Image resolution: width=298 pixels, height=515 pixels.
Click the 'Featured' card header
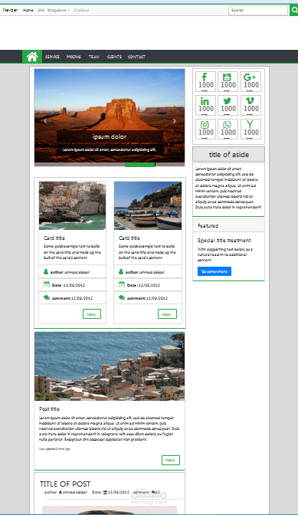[x=228, y=225]
